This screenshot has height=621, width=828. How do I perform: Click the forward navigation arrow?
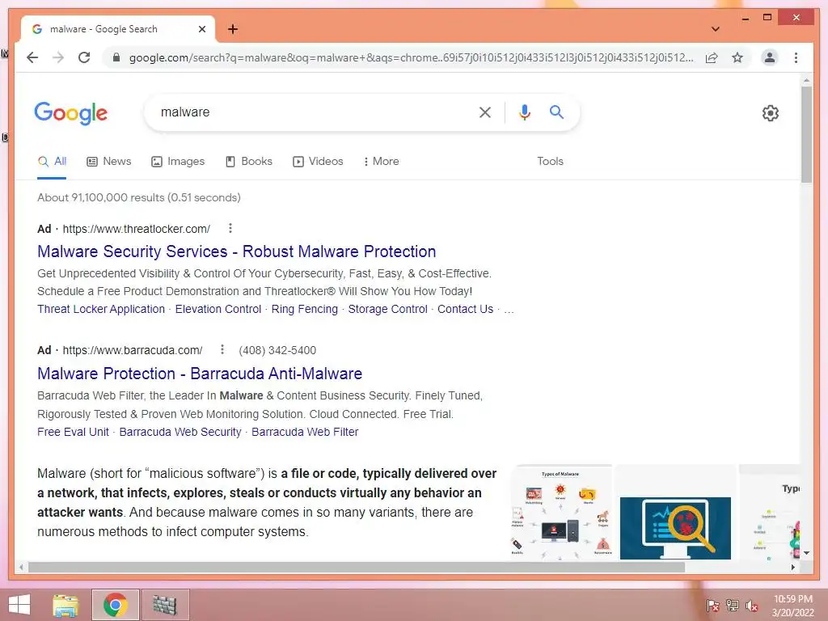click(x=58, y=57)
